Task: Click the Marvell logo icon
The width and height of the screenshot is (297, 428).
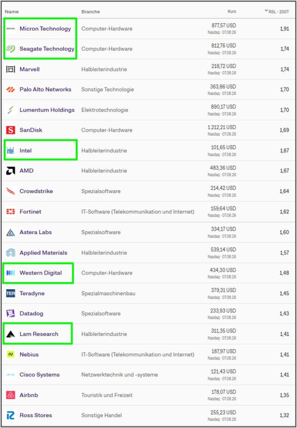Action: (x=10, y=69)
